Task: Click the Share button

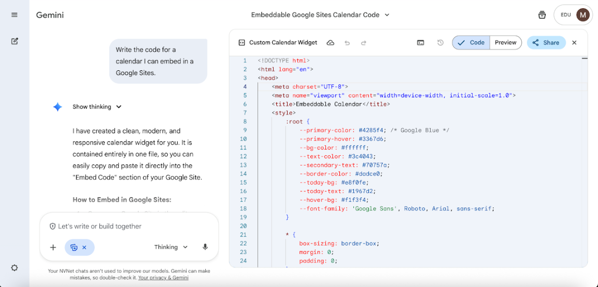Action: point(546,42)
